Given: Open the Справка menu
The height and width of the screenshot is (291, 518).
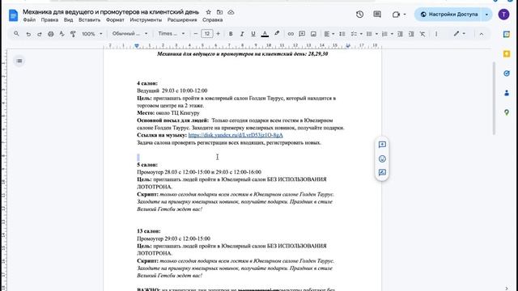Looking at the screenshot, I should click(x=212, y=19).
